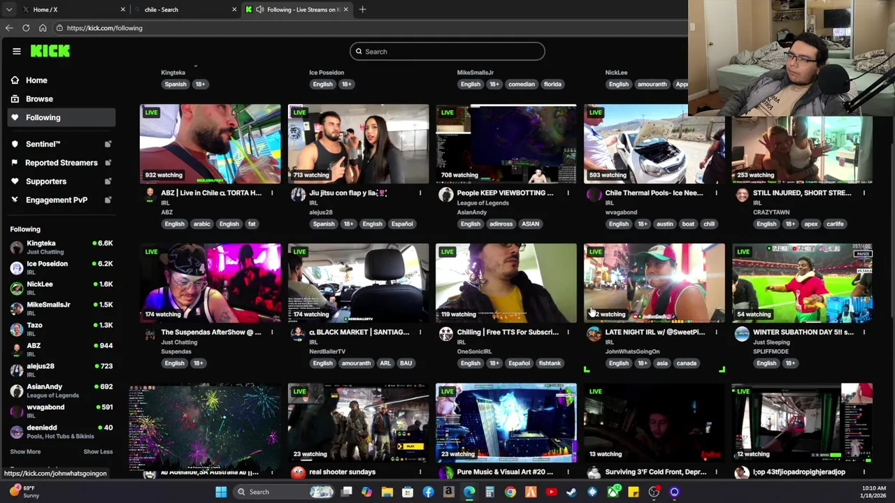Image resolution: width=895 pixels, height=503 pixels.
Task: Open Engagement PvP in the sidebar
Action: point(62,200)
